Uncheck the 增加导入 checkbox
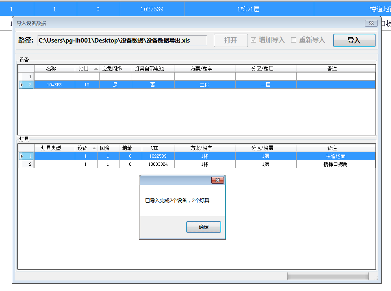 tap(254, 40)
